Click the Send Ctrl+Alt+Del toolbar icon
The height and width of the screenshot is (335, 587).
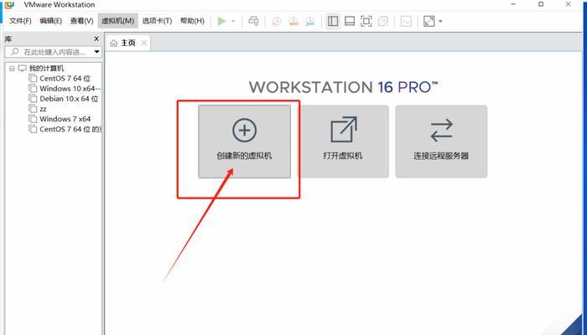coord(253,21)
